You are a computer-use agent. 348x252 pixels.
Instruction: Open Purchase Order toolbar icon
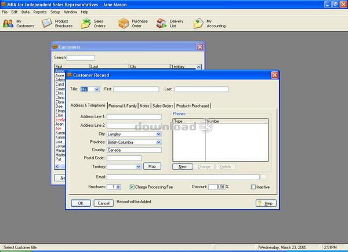coord(133,24)
